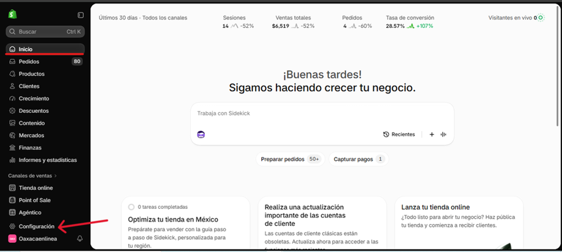Image resolution: width=562 pixels, height=252 pixels.
Task: Open Optimiza tu tienda en México card
Action: pyautogui.click(x=186, y=223)
